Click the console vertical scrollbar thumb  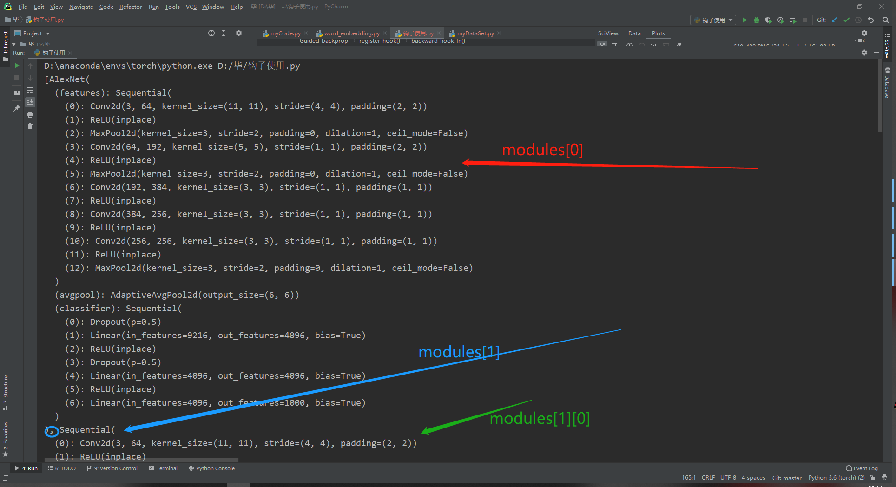click(x=880, y=96)
